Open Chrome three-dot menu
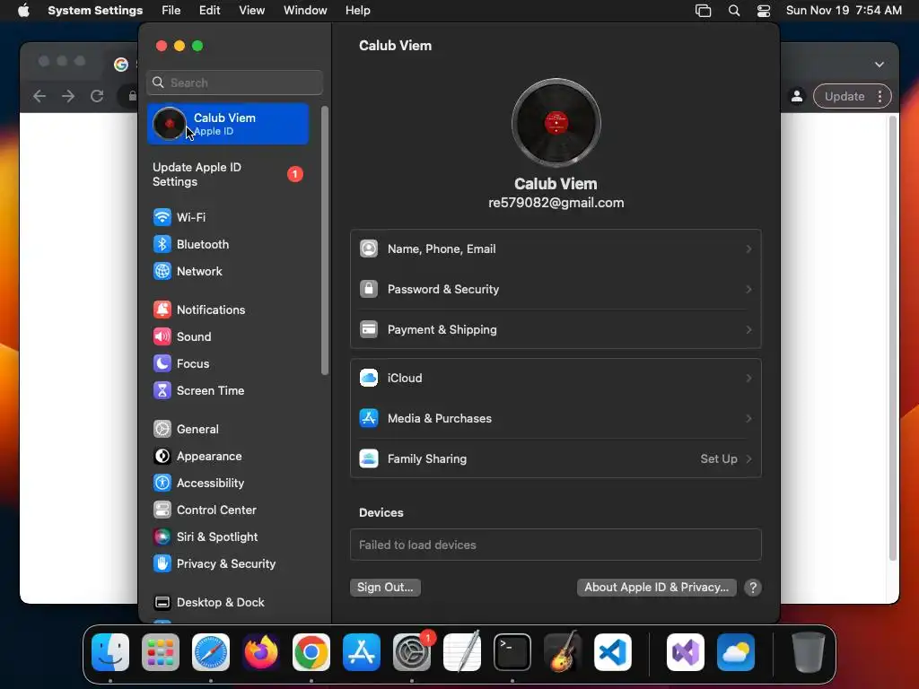The width and height of the screenshot is (919, 689). point(880,97)
